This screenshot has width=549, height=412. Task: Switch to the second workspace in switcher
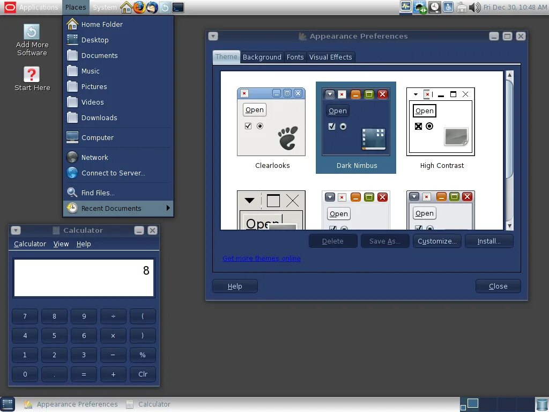tap(488, 404)
